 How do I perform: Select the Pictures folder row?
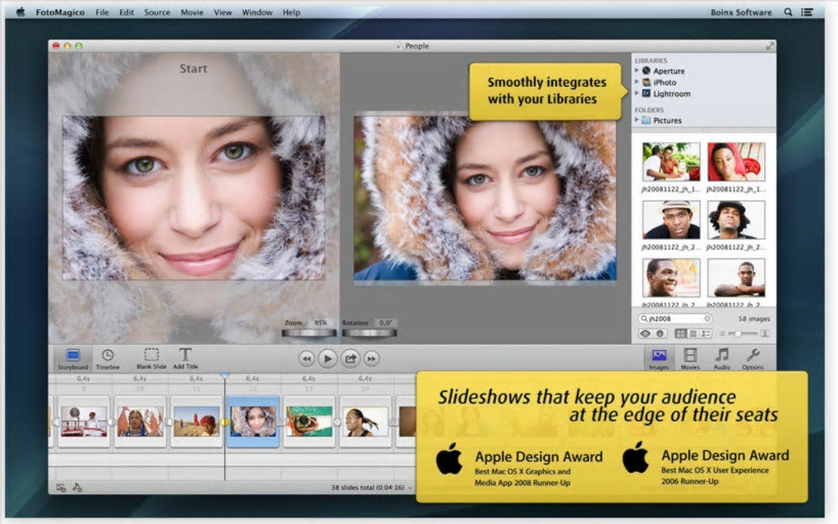pos(703,120)
